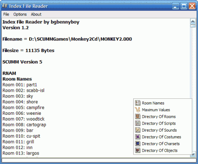The height and width of the screenshot is (164, 198).
Task: Click the line 'Room 009: bar'
Action: point(18,130)
